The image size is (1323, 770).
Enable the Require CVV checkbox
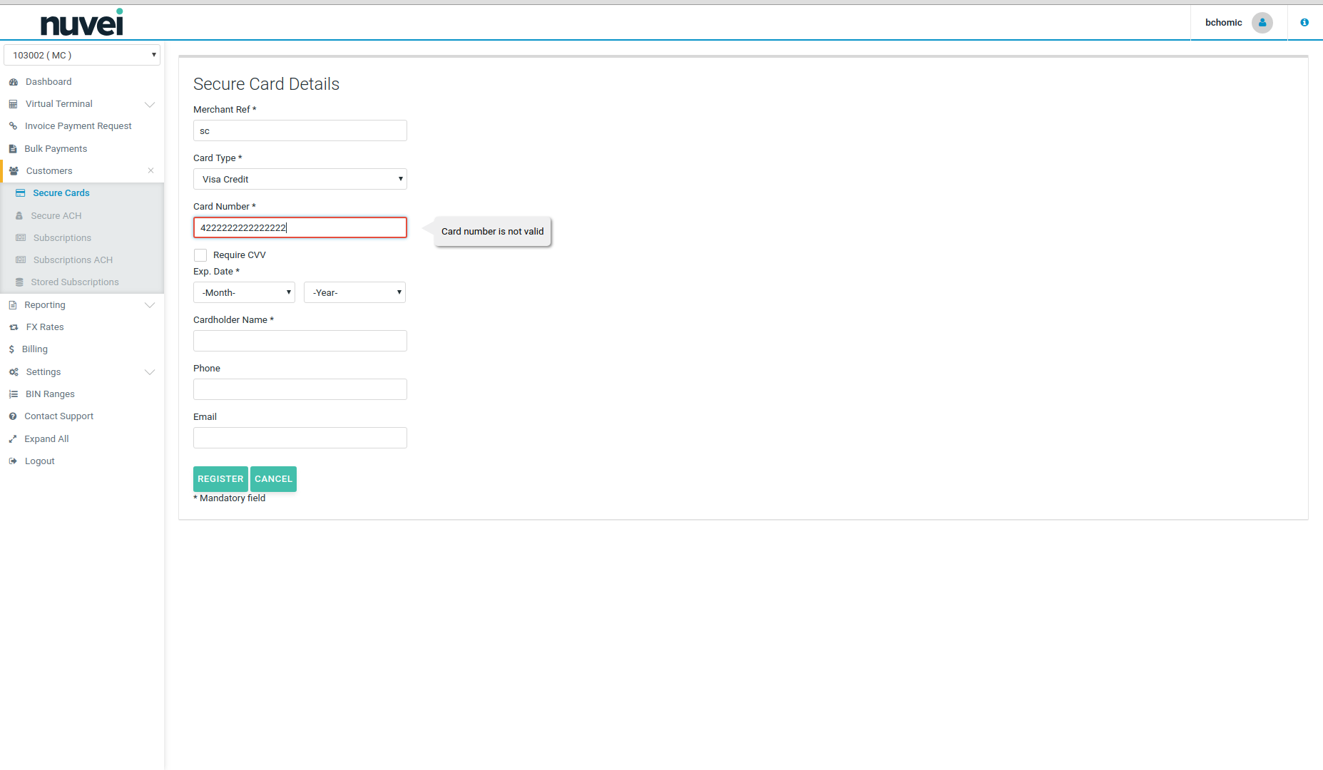tap(200, 255)
